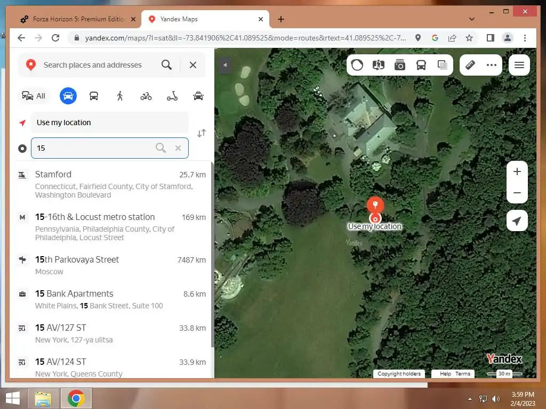This screenshot has height=409, width=546.
Task: Click the red pin marker on map
Action: click(x=375, y=205)
